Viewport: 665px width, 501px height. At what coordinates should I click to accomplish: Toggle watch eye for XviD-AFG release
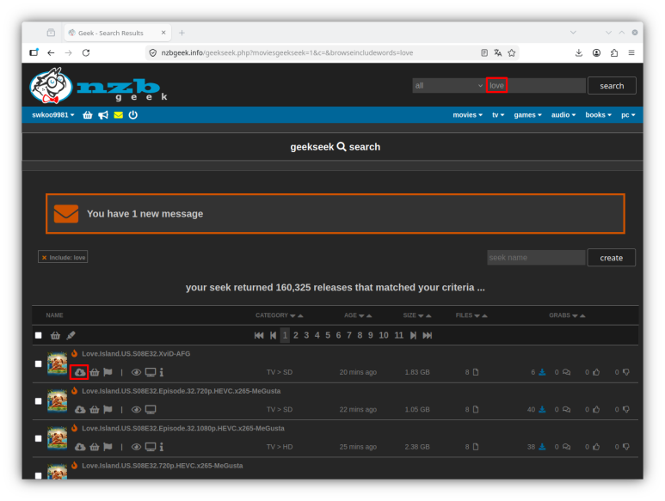click(x=136, y=372)
